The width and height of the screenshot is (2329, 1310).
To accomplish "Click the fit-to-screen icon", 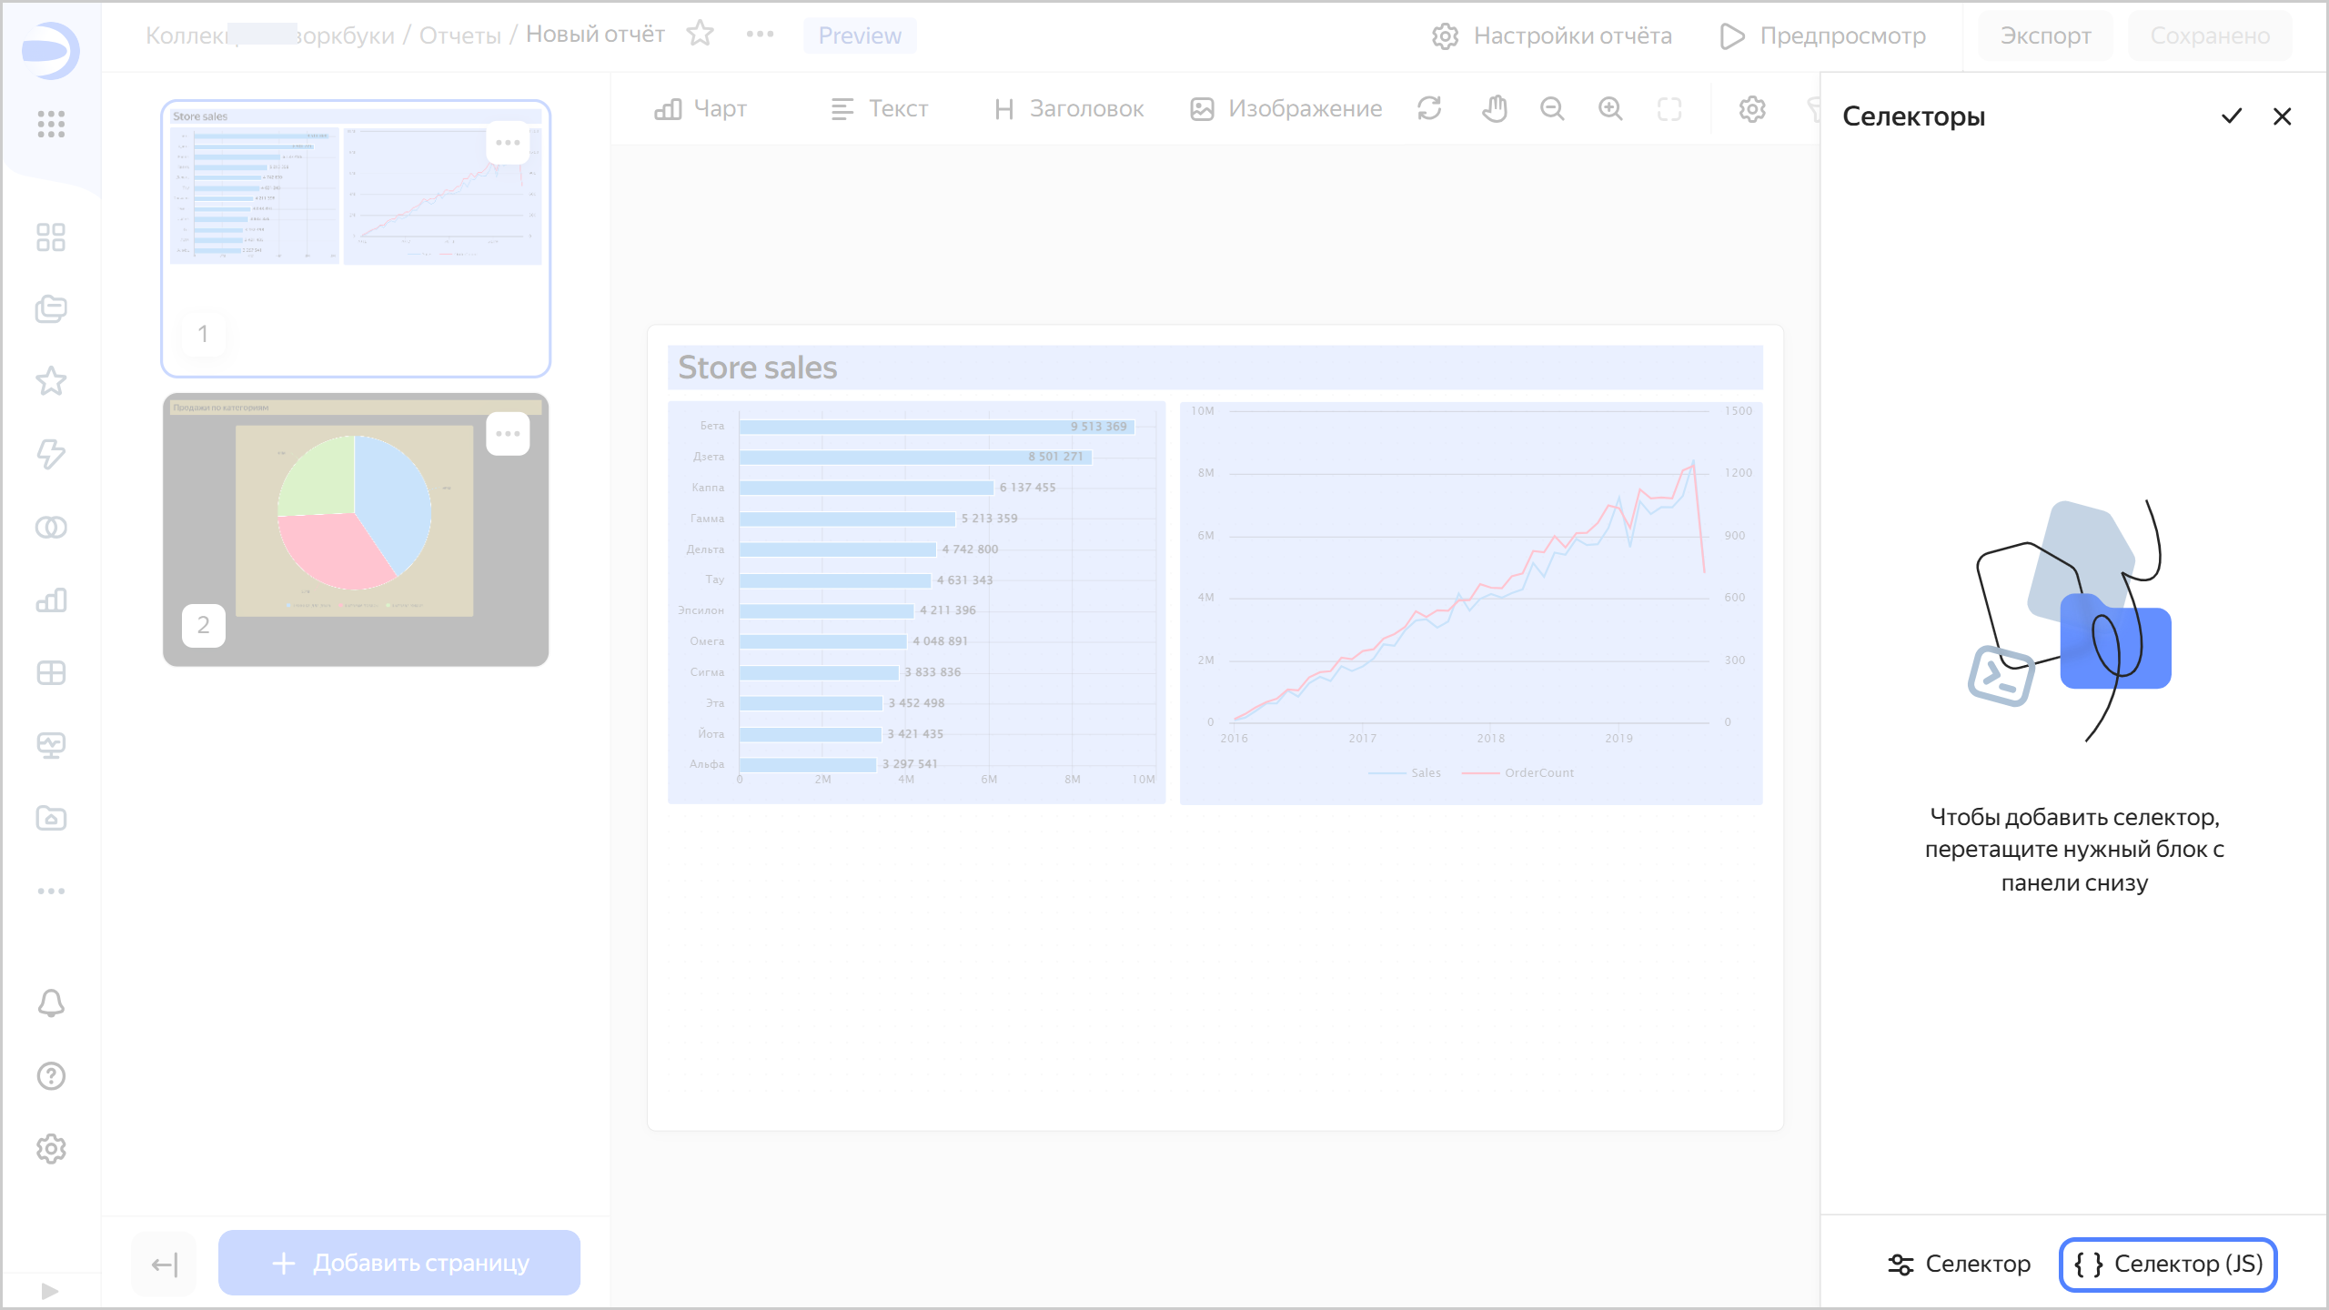I will coord(1669,109).
